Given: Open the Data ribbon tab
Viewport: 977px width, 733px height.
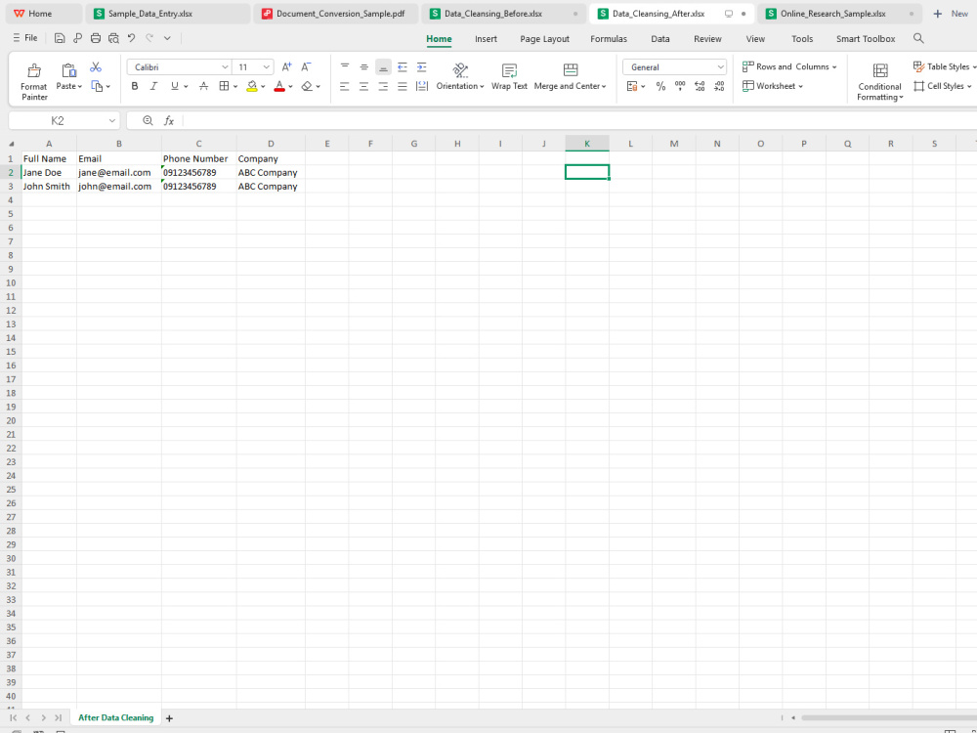Looking at the screenshot, I should [659, 39].
